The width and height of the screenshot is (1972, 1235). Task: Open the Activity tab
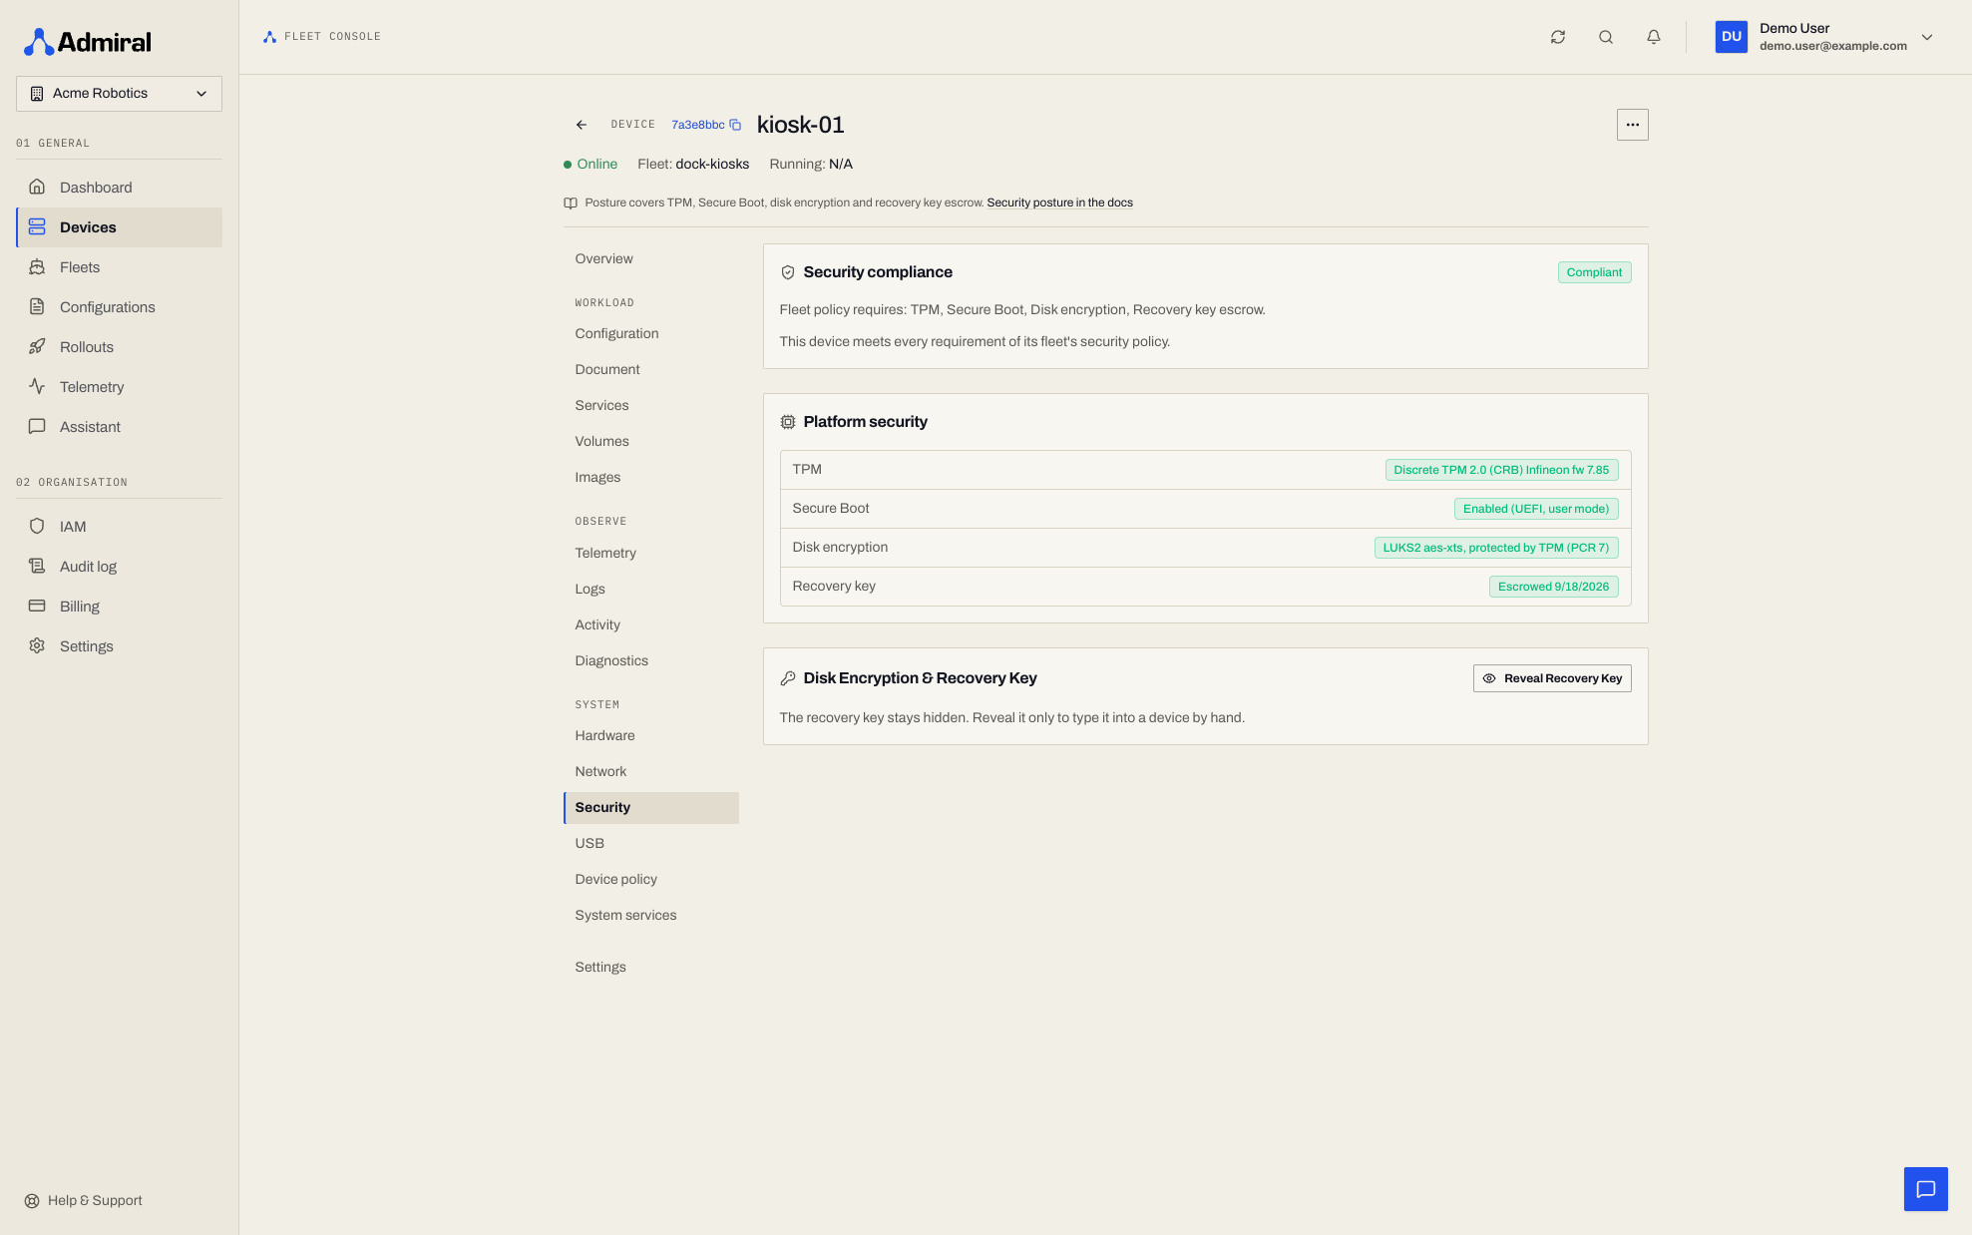650,625
